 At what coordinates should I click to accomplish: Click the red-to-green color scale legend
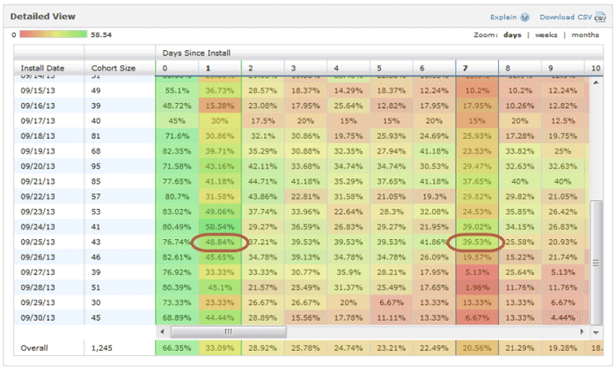[54, 34]
